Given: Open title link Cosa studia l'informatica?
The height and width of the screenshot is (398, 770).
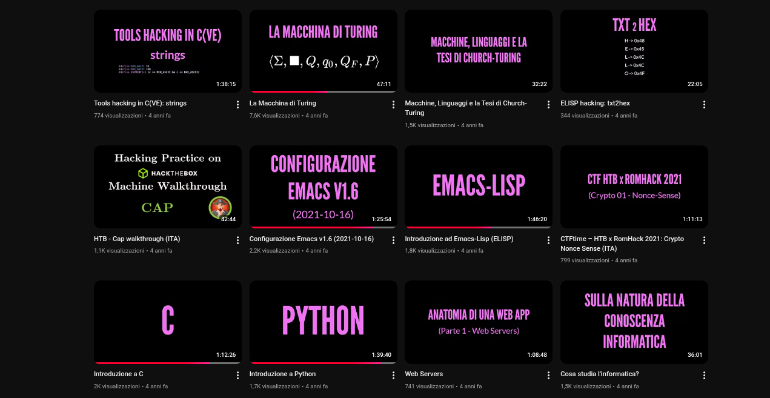Looking at the screenshot, I should pyautogui.click(x=600, y=374).
